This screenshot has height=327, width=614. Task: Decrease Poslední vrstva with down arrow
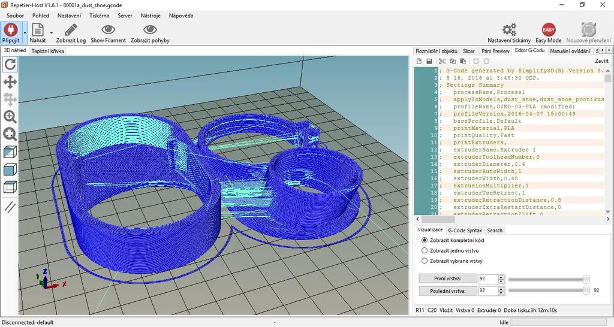501,293
